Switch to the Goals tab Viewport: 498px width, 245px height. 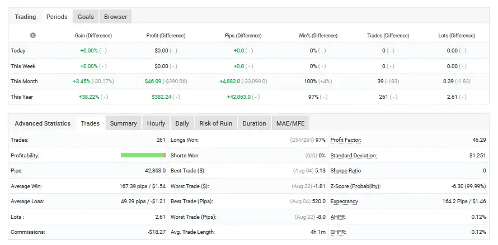[86, 17]
